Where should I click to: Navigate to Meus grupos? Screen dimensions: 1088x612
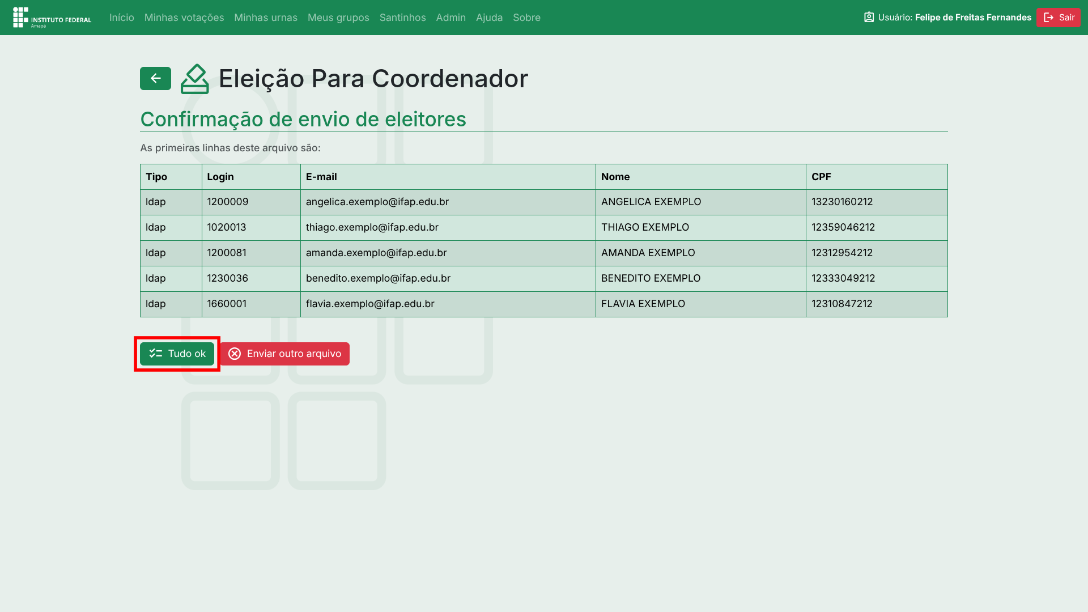(338, 18)
